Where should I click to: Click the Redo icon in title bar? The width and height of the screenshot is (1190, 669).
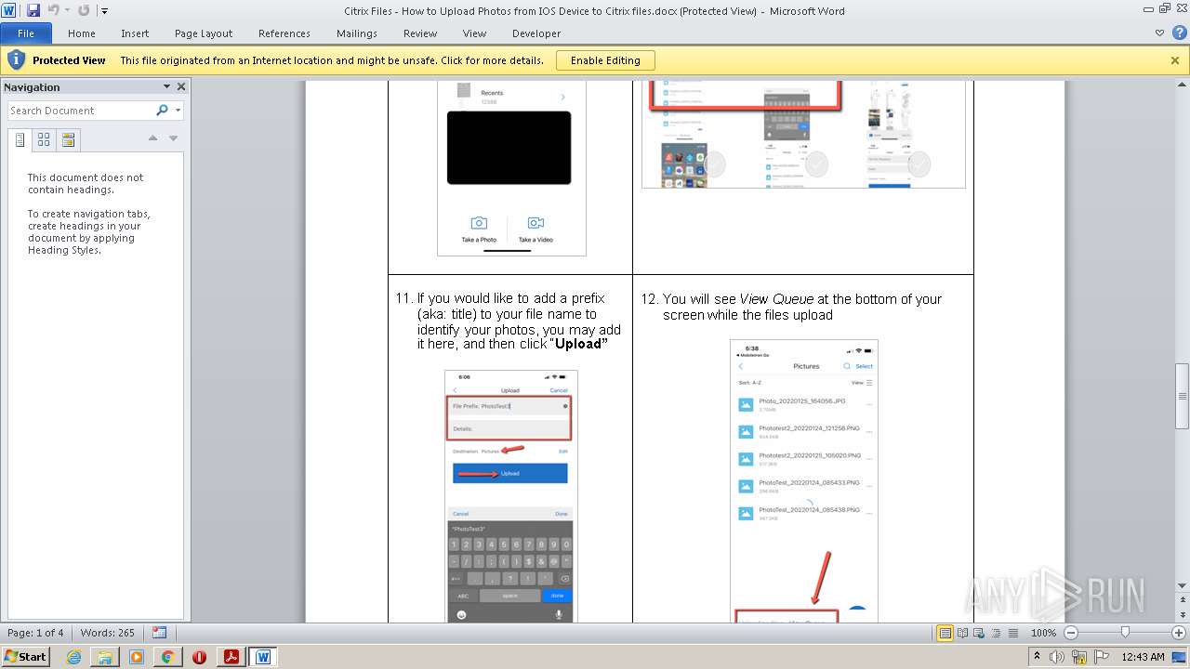pos(84,10)
